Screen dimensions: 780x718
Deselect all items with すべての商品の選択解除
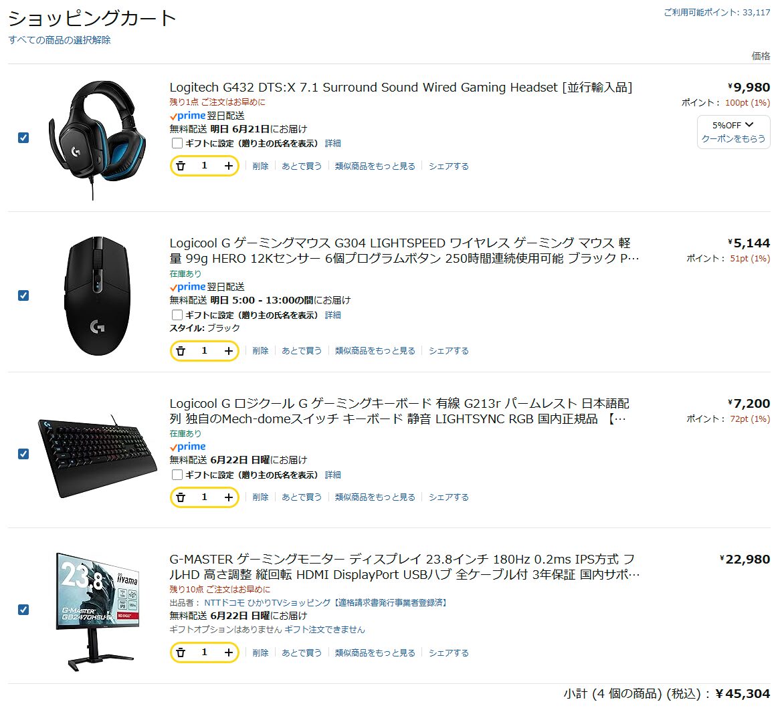[x=59, y=40]
